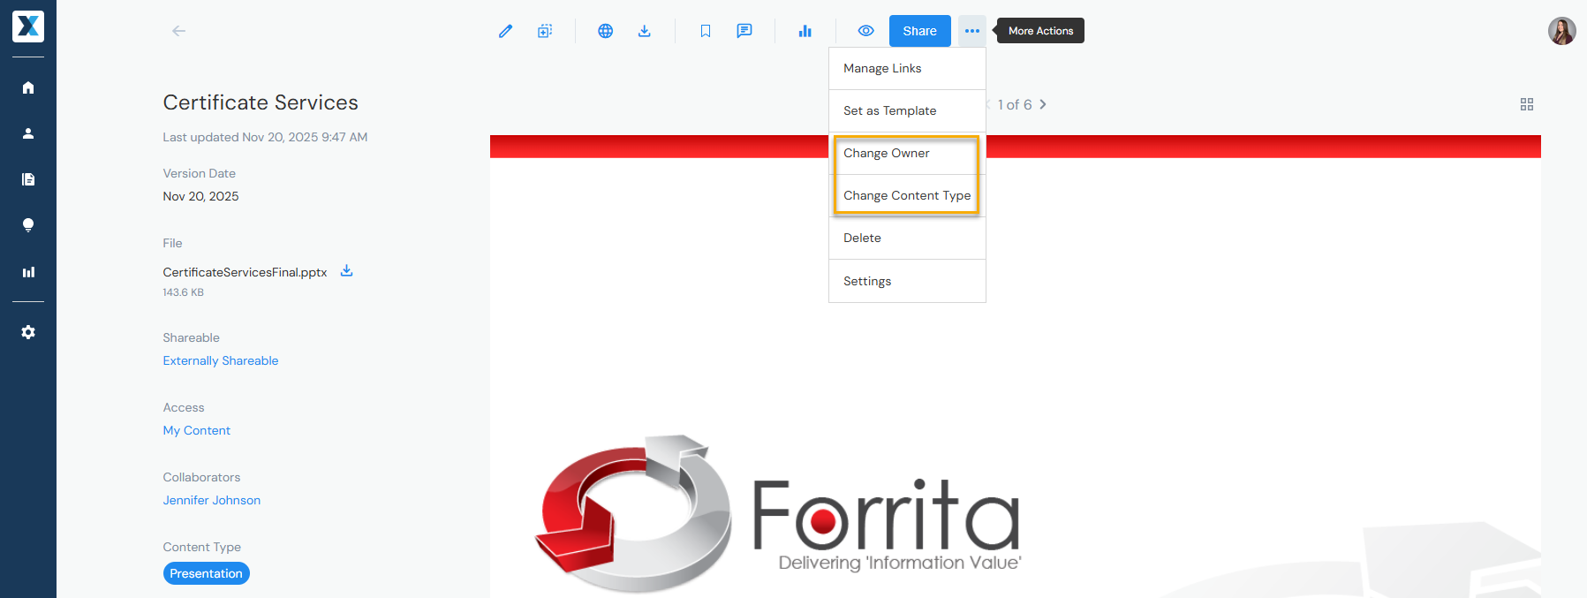Select Delete from More Actions menu

coord(907,238)
